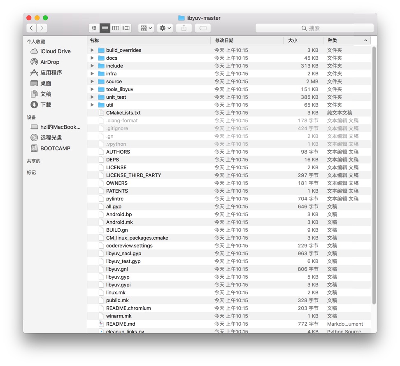
Task: Sort by 名称 column header
Action: click(149, 41)
